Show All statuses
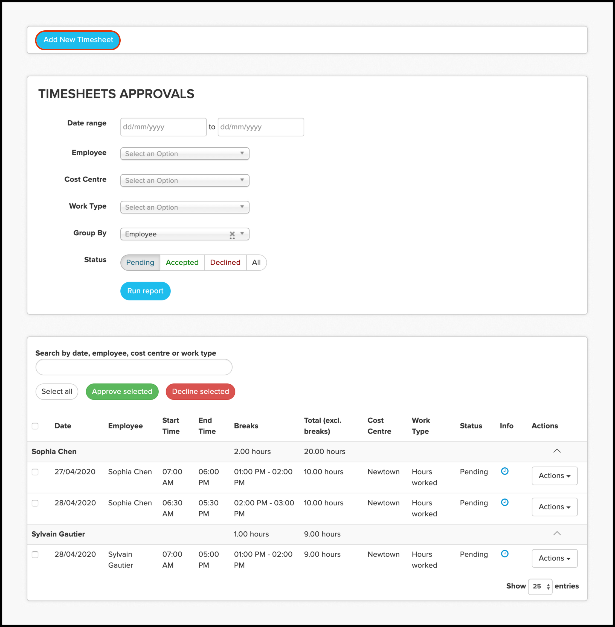 [256, 262]
